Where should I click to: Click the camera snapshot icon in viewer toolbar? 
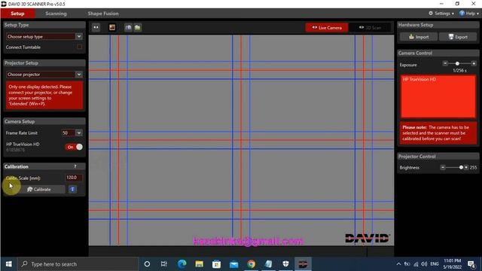tap(128, 28)
